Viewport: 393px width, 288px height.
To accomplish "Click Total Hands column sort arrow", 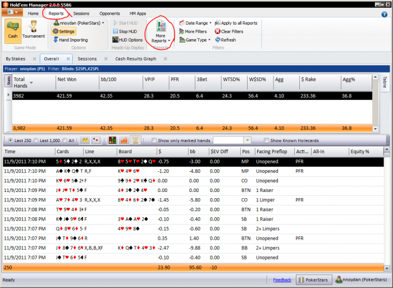I will click(x=31, y=83).
